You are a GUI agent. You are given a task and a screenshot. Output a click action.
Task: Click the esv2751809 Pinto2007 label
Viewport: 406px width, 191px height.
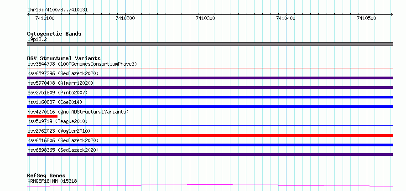click(x=57, y=93)
